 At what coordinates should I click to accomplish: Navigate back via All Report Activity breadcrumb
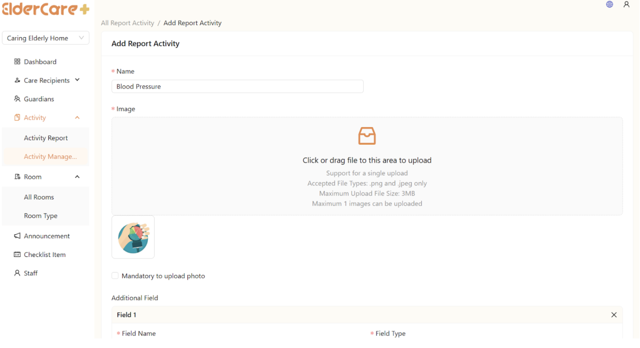(127, 23)
